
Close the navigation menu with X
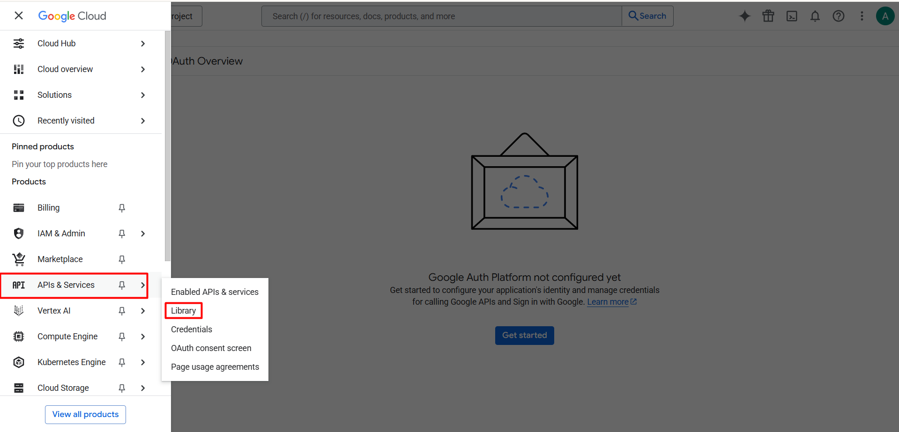(x=19, y=15)
